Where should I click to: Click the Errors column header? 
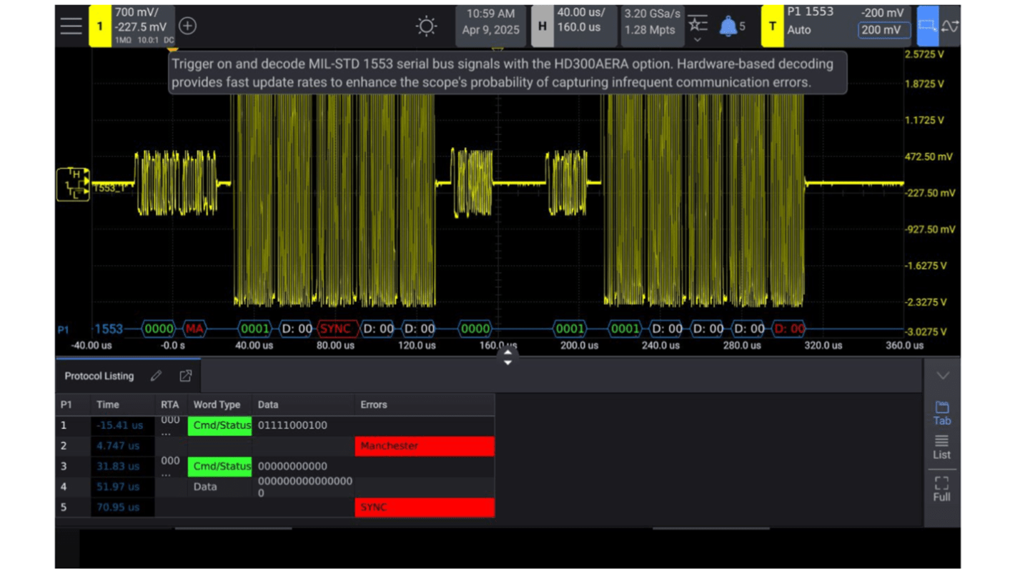click(374, 404)
